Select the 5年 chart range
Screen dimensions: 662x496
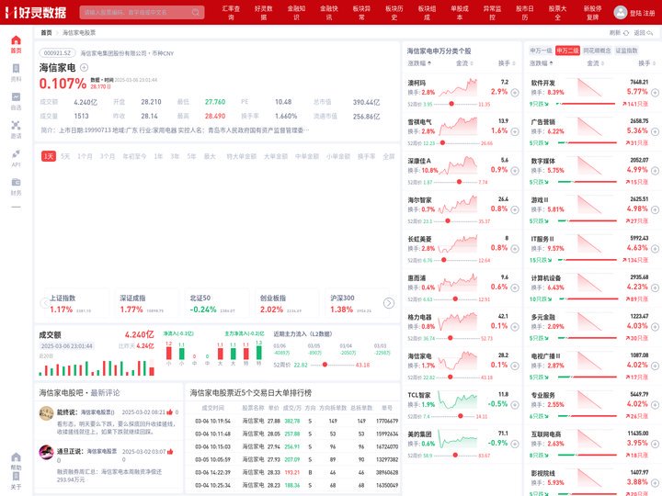tap(191, 156)
